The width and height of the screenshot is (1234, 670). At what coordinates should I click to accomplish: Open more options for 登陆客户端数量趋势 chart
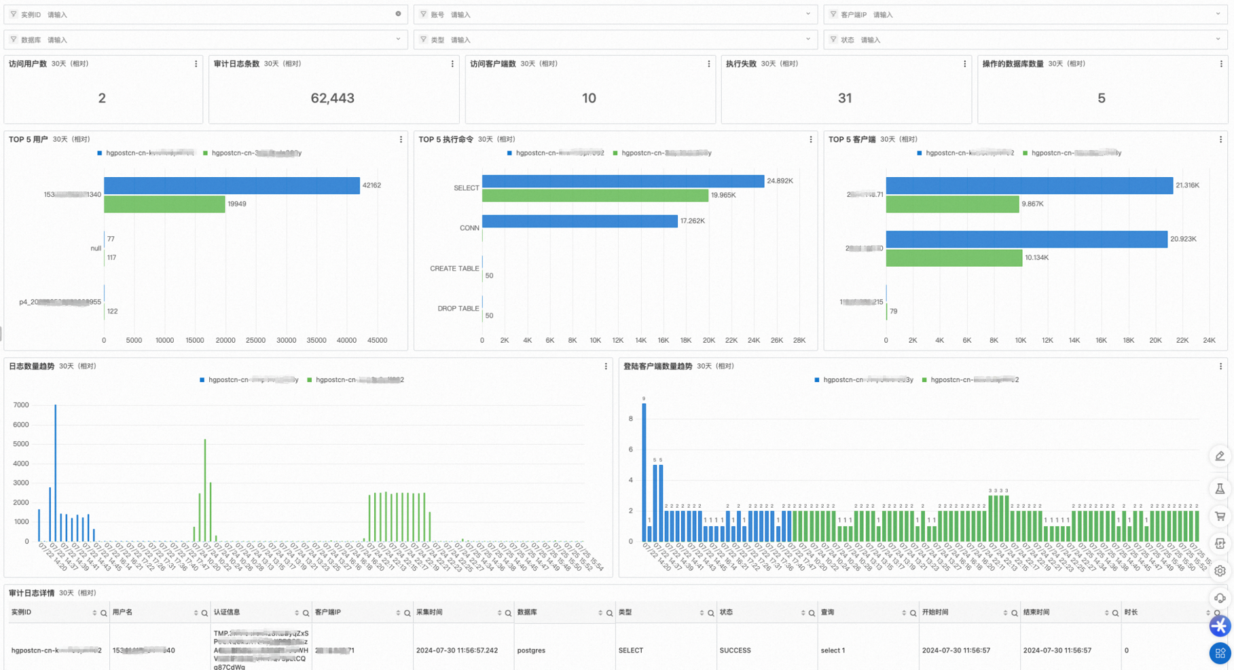(1221, 366)
